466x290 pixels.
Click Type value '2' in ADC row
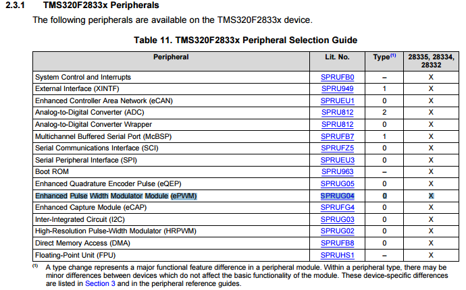tap(384, 113)
